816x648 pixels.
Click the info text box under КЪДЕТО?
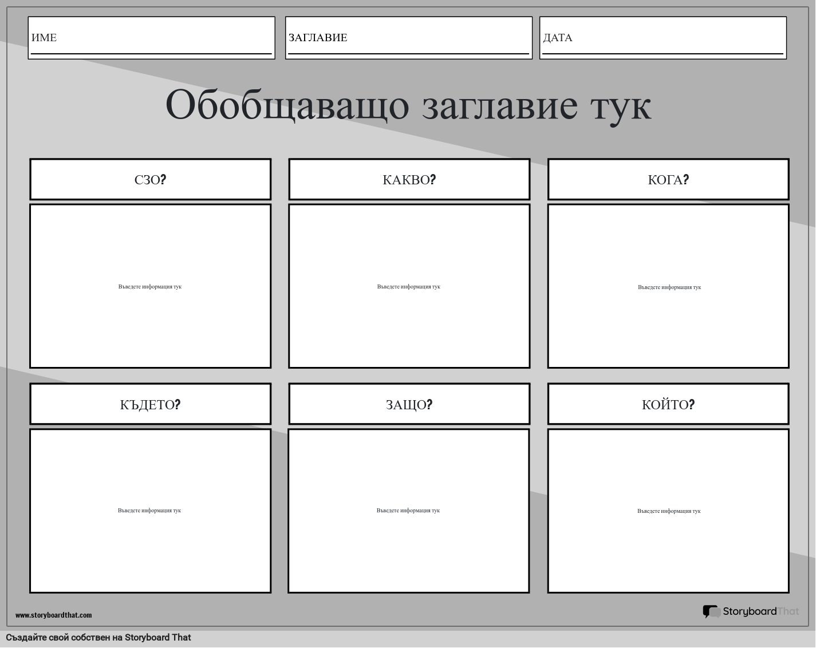pyautogui.click(x=150, y=511)
